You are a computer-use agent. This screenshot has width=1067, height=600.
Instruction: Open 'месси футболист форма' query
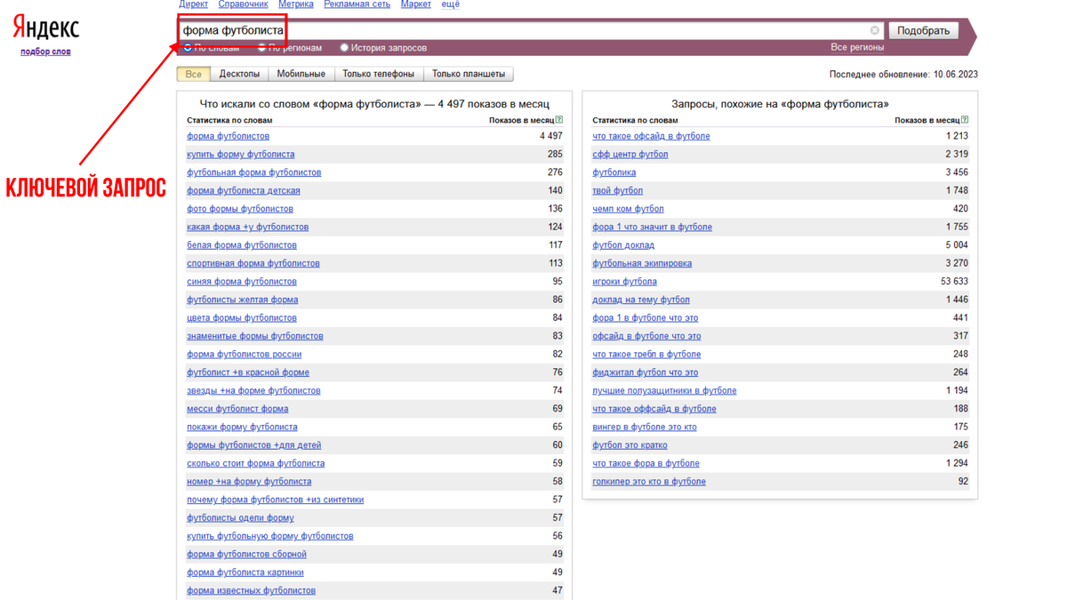coord(237,409)
